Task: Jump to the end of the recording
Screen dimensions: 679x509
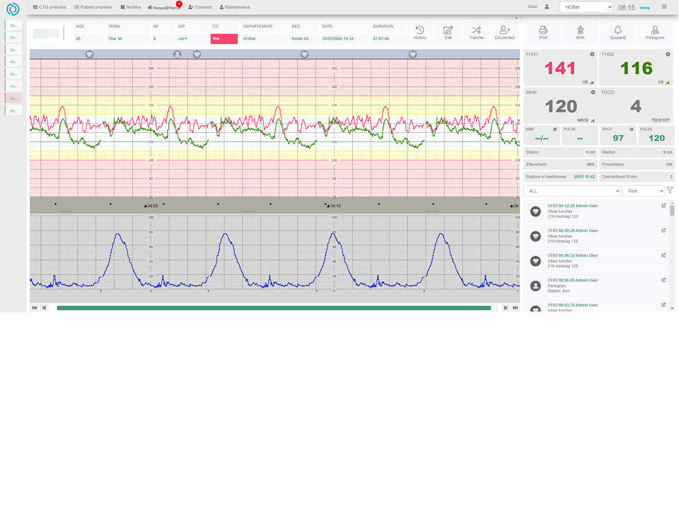Action: point(516,308)
